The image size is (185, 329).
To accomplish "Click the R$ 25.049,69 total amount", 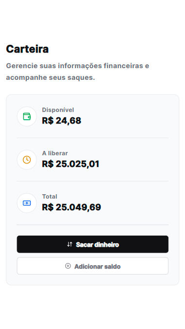I will coord(72,207).
